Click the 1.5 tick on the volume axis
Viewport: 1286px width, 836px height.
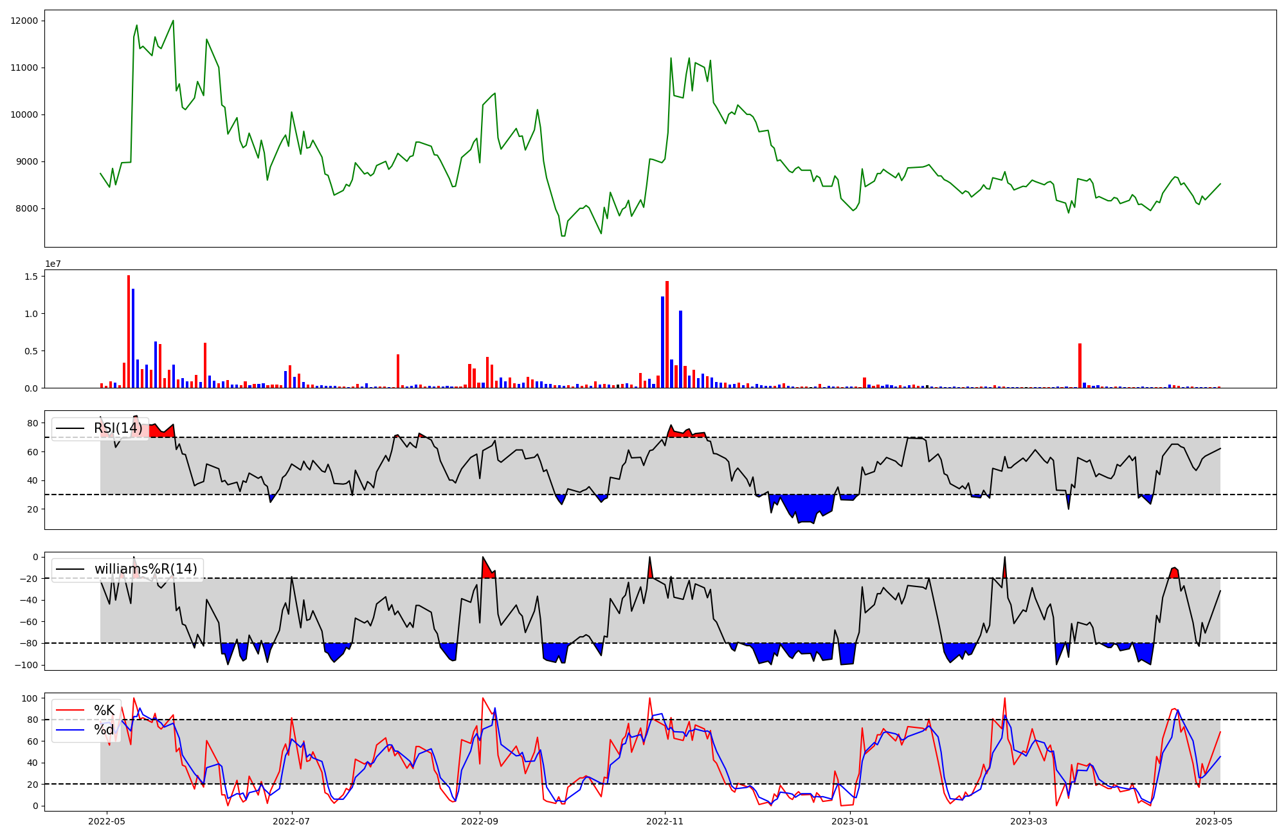pos(31,277)
